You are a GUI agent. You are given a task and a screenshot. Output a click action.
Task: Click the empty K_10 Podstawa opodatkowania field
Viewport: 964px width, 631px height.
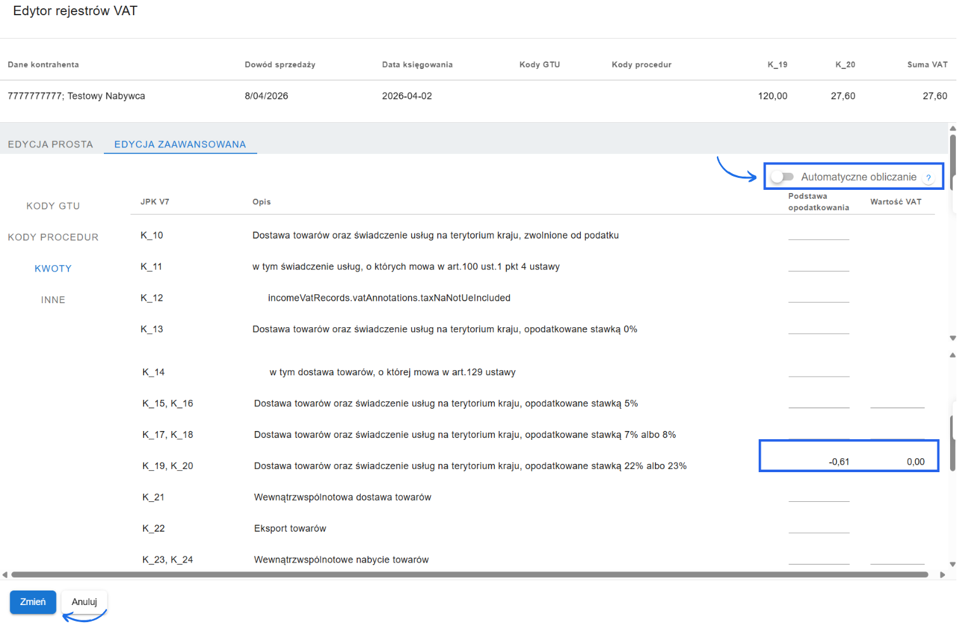point(819,236)
